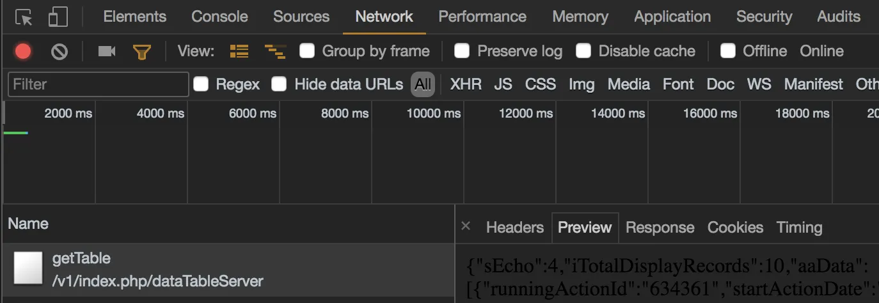Click the capture screenshots camera icon
The height and width of the screenshot is (303, 879).
point(107,51)
